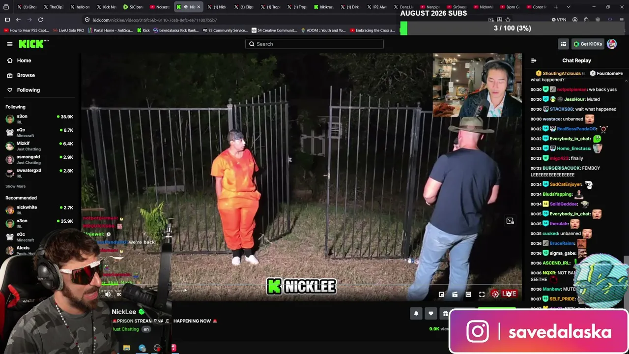Click the leaderboard icon beside Get KICKs
This screenshot has height=354, width=629.
[564, 44]
